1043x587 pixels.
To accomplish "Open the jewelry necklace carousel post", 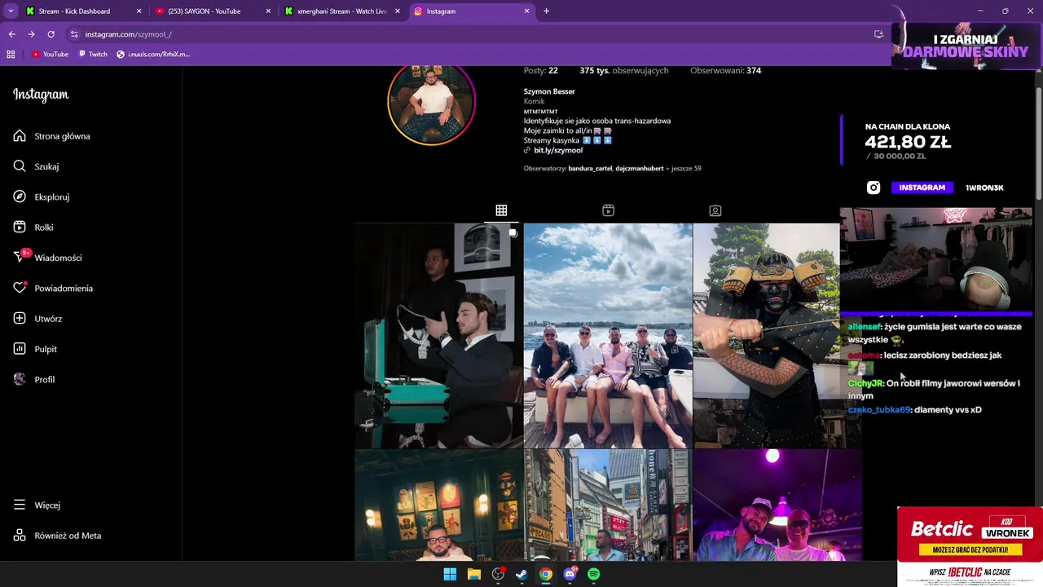I will tap(438, 336).
